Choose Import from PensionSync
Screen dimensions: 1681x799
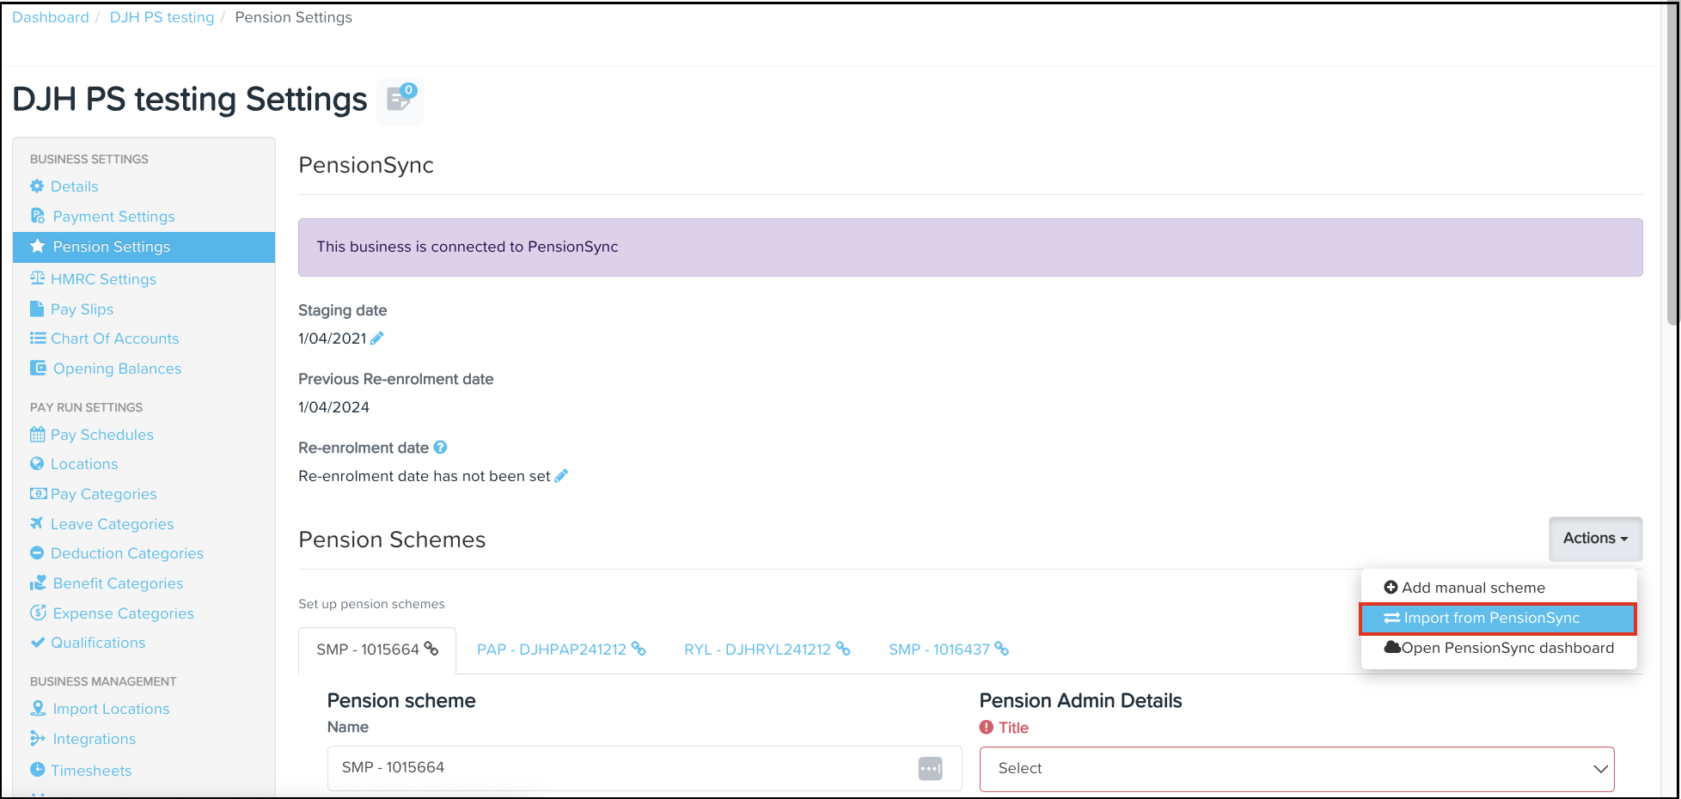click(1497, 619)
